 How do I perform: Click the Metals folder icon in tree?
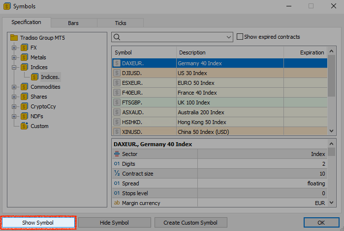[24, 57]
